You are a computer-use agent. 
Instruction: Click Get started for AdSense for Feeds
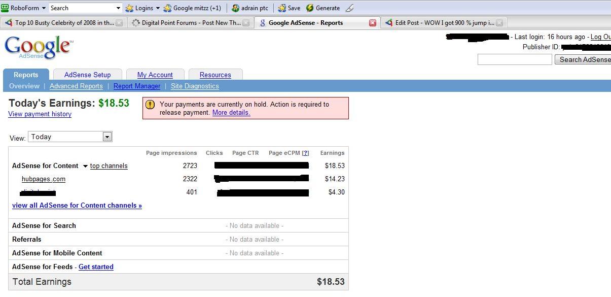[x=96, y=267]
